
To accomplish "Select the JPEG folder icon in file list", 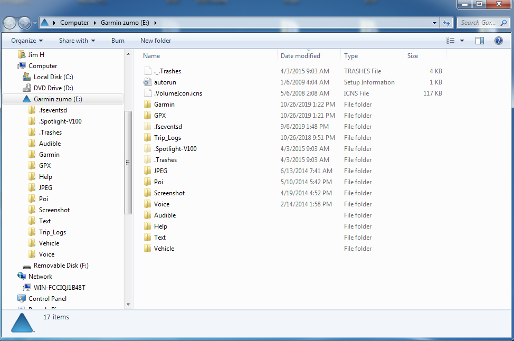I will [148, 171].
